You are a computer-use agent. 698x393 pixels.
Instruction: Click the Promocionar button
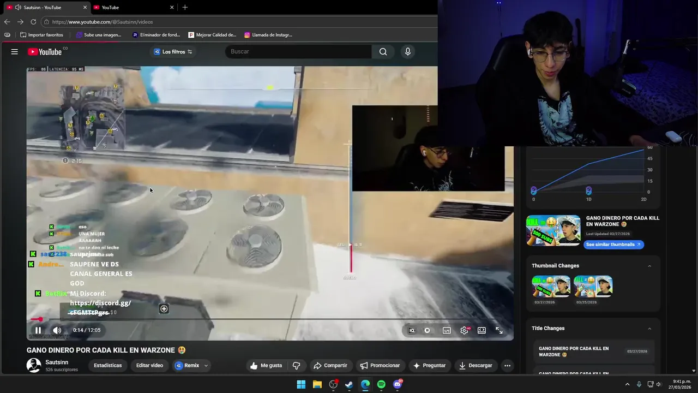[380, 366]
